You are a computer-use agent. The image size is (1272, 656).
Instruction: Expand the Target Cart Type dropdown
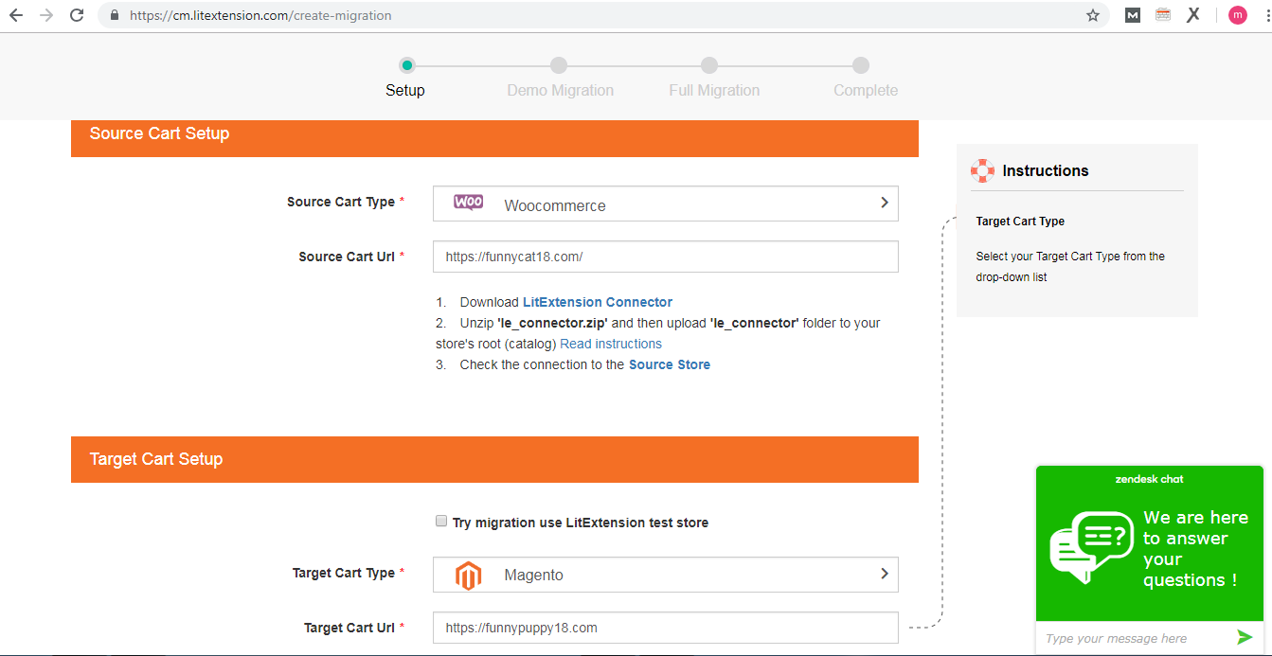882,574
